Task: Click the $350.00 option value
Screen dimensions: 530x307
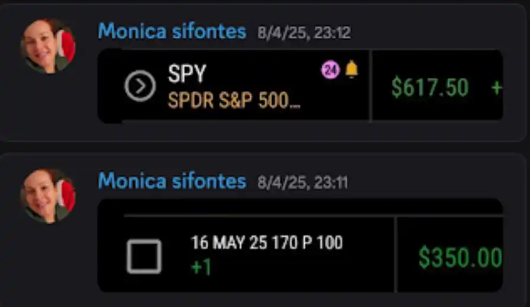Action: pos(460,257)
